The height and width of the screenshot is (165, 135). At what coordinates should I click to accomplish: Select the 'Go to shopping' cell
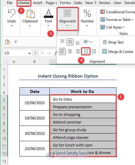(83, 114)
